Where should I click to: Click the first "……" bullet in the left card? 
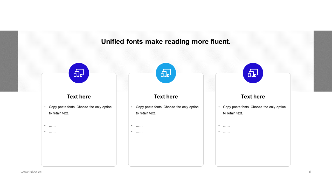[x=52, y=126]
